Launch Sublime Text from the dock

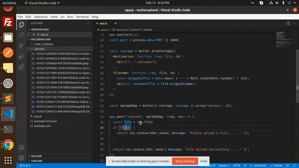click(8, 98)
